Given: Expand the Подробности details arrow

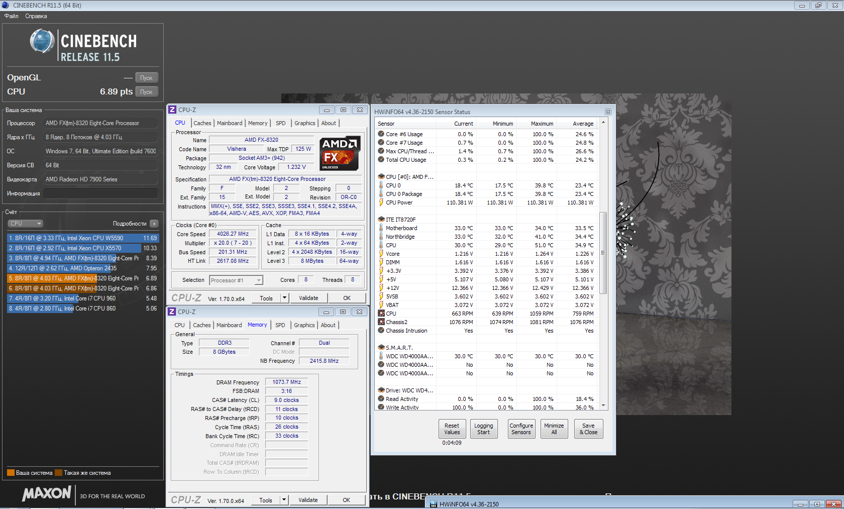Looking at the screenshot, I should tap(154, 224).
